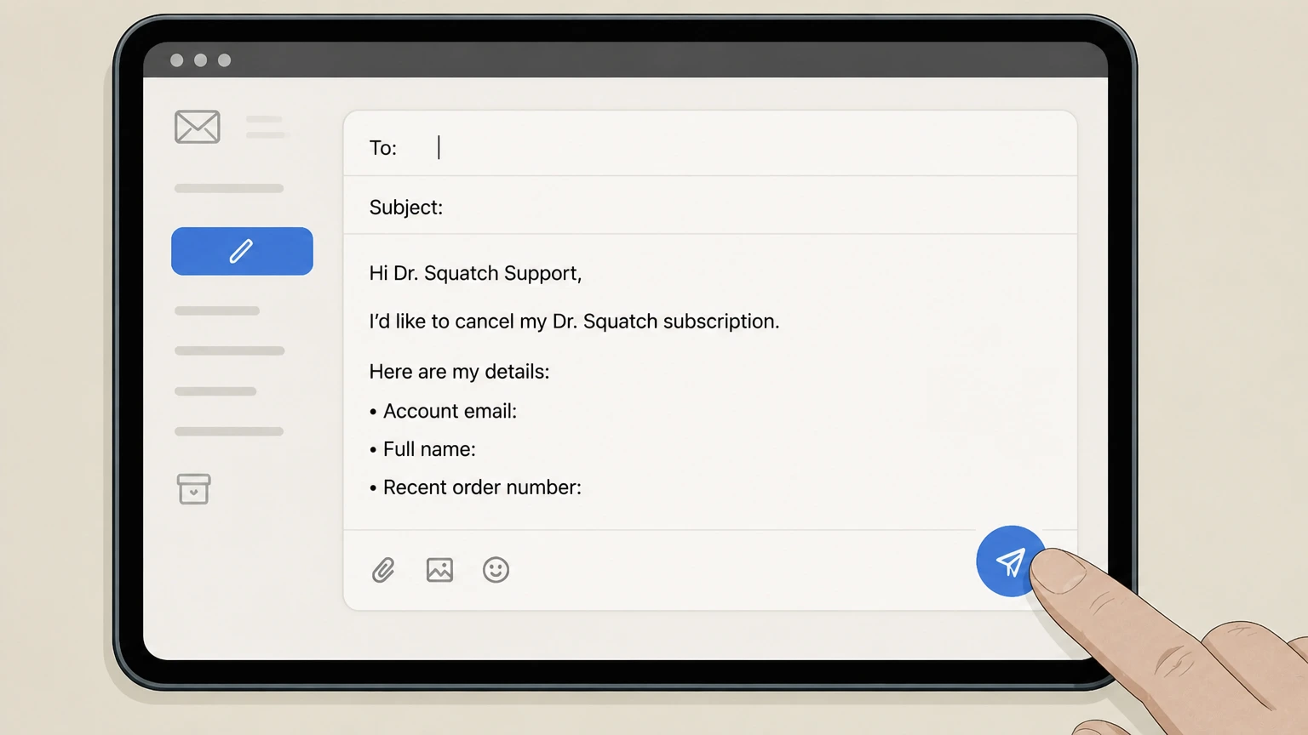Click the mail envelope icon in sidebar

coord(198,127)
